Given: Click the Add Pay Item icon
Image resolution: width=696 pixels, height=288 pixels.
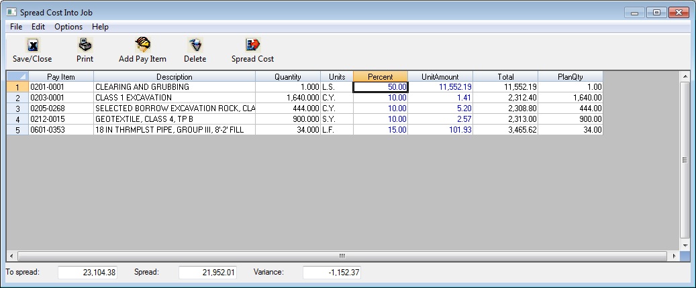Looking at the screenshot, I should 142,45.
